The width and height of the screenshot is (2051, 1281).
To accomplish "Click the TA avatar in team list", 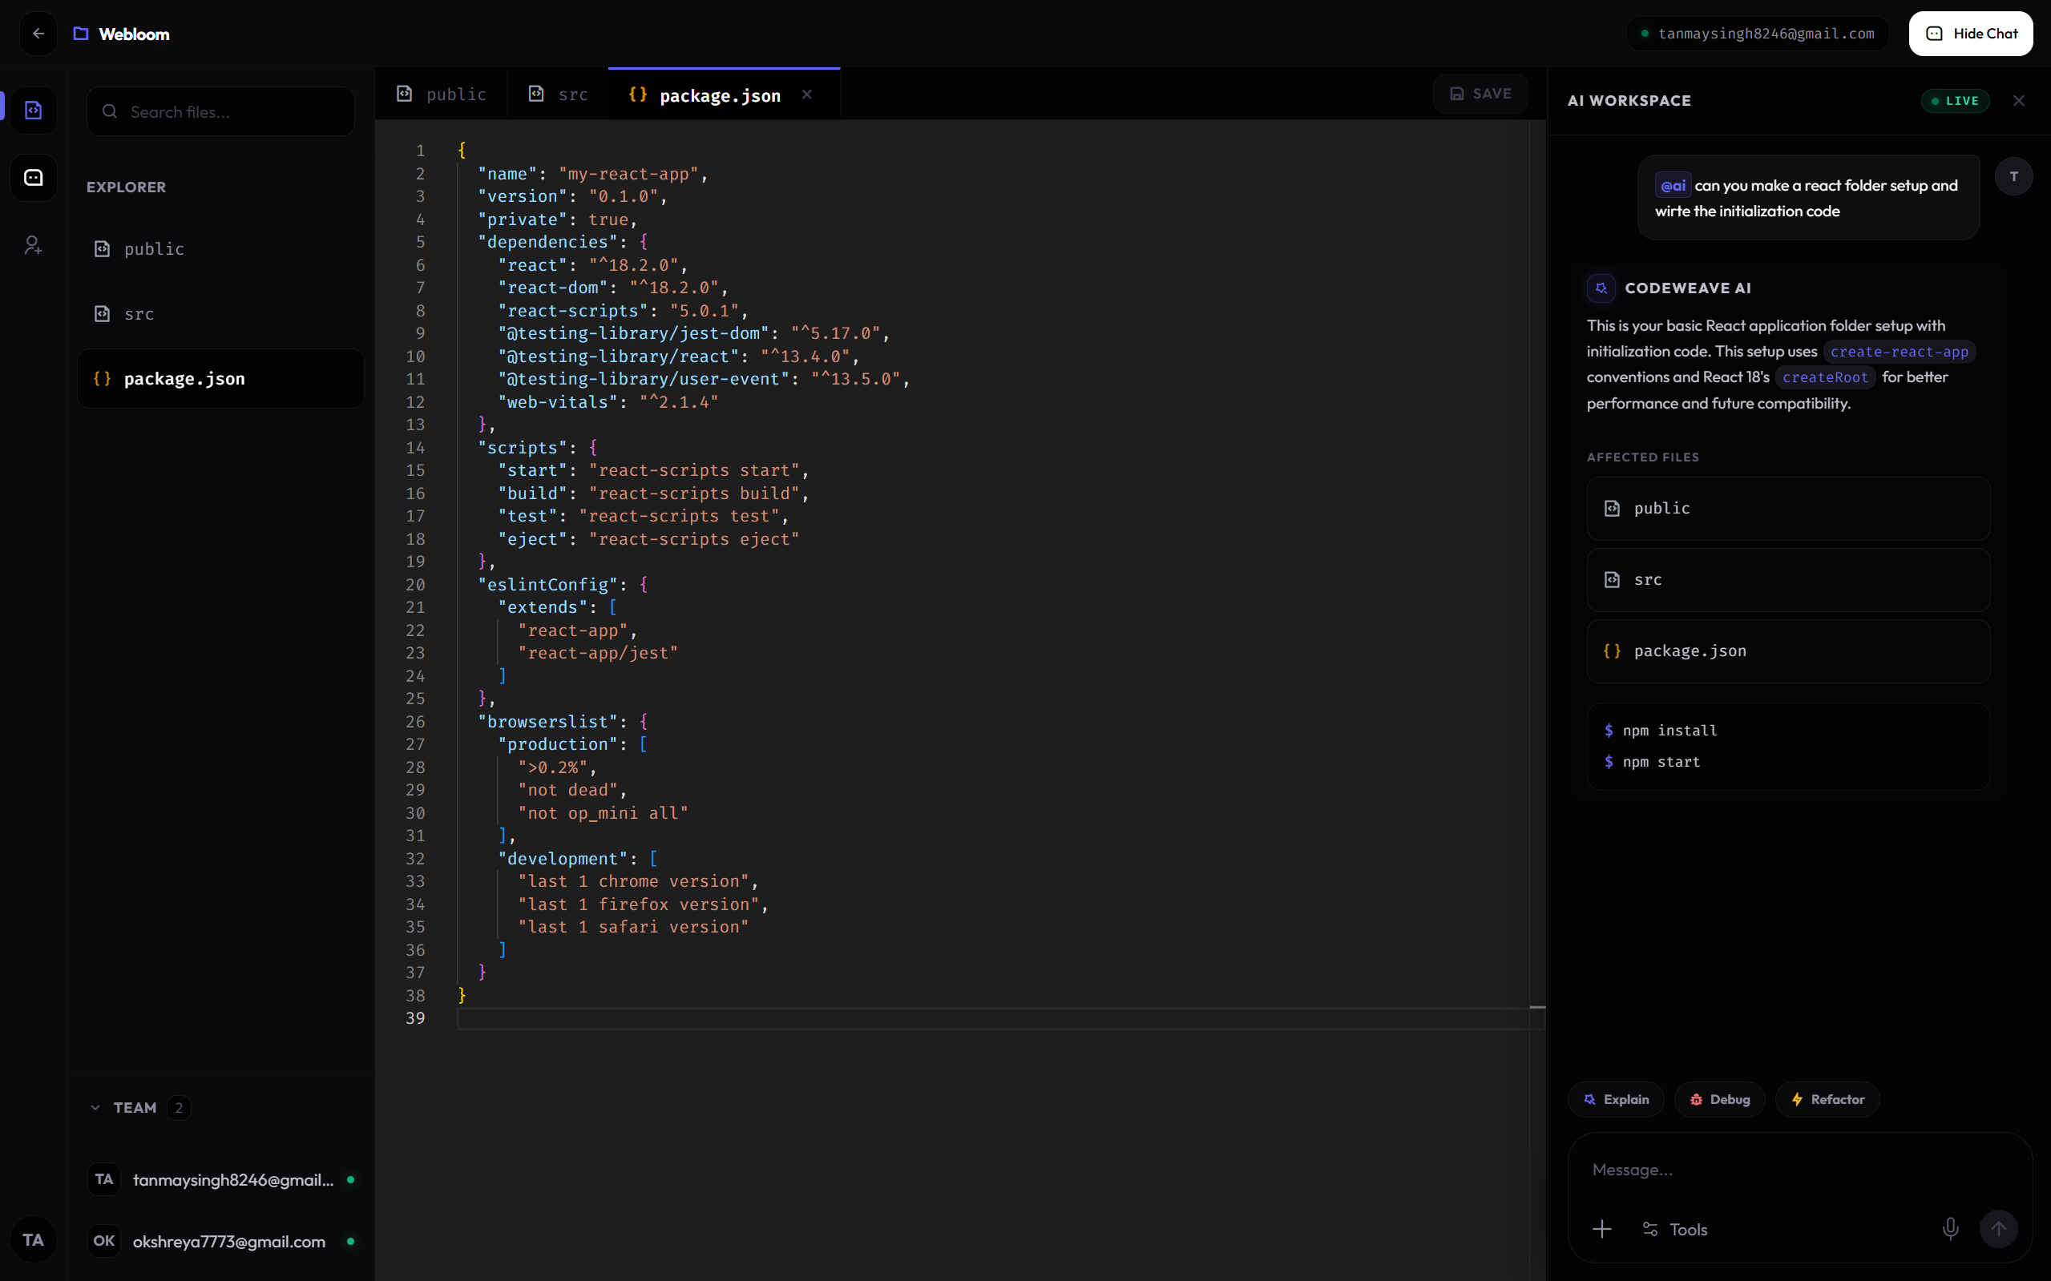I will pos(103,1179).
